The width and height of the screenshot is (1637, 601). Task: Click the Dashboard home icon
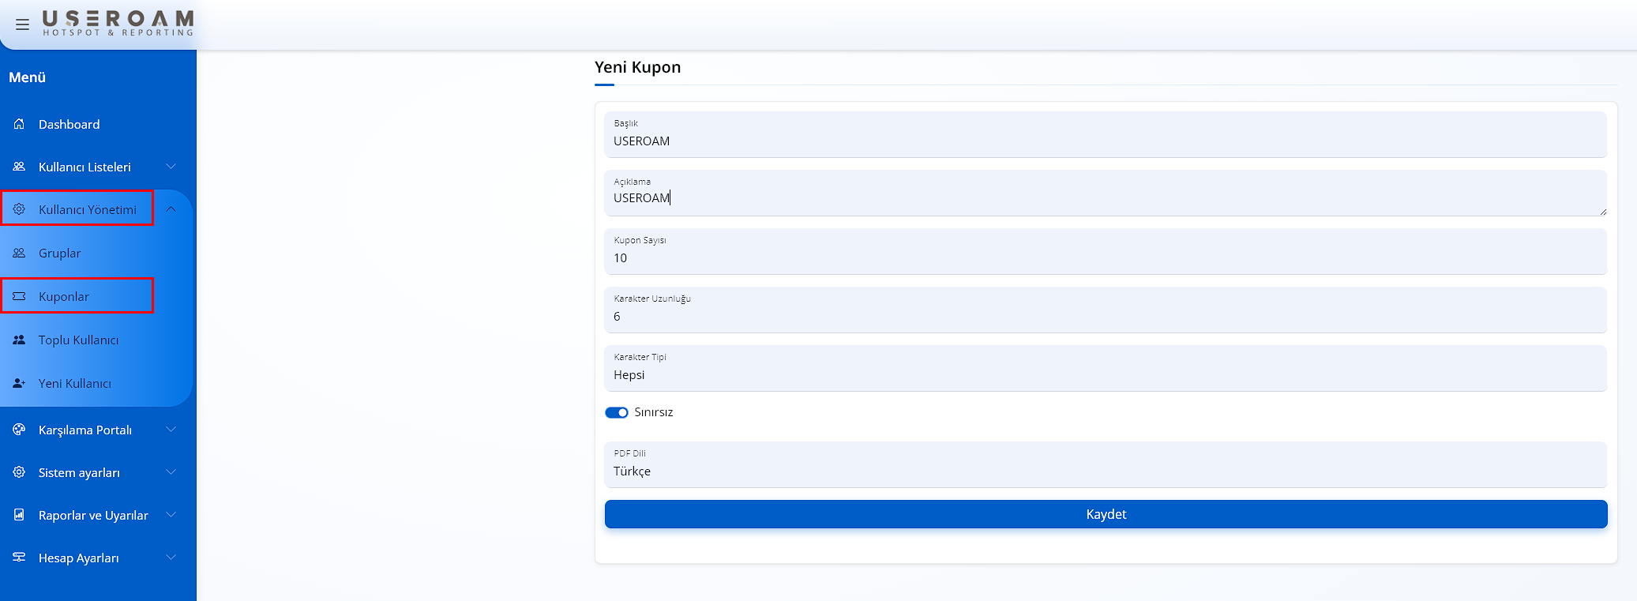coord(19,124)
